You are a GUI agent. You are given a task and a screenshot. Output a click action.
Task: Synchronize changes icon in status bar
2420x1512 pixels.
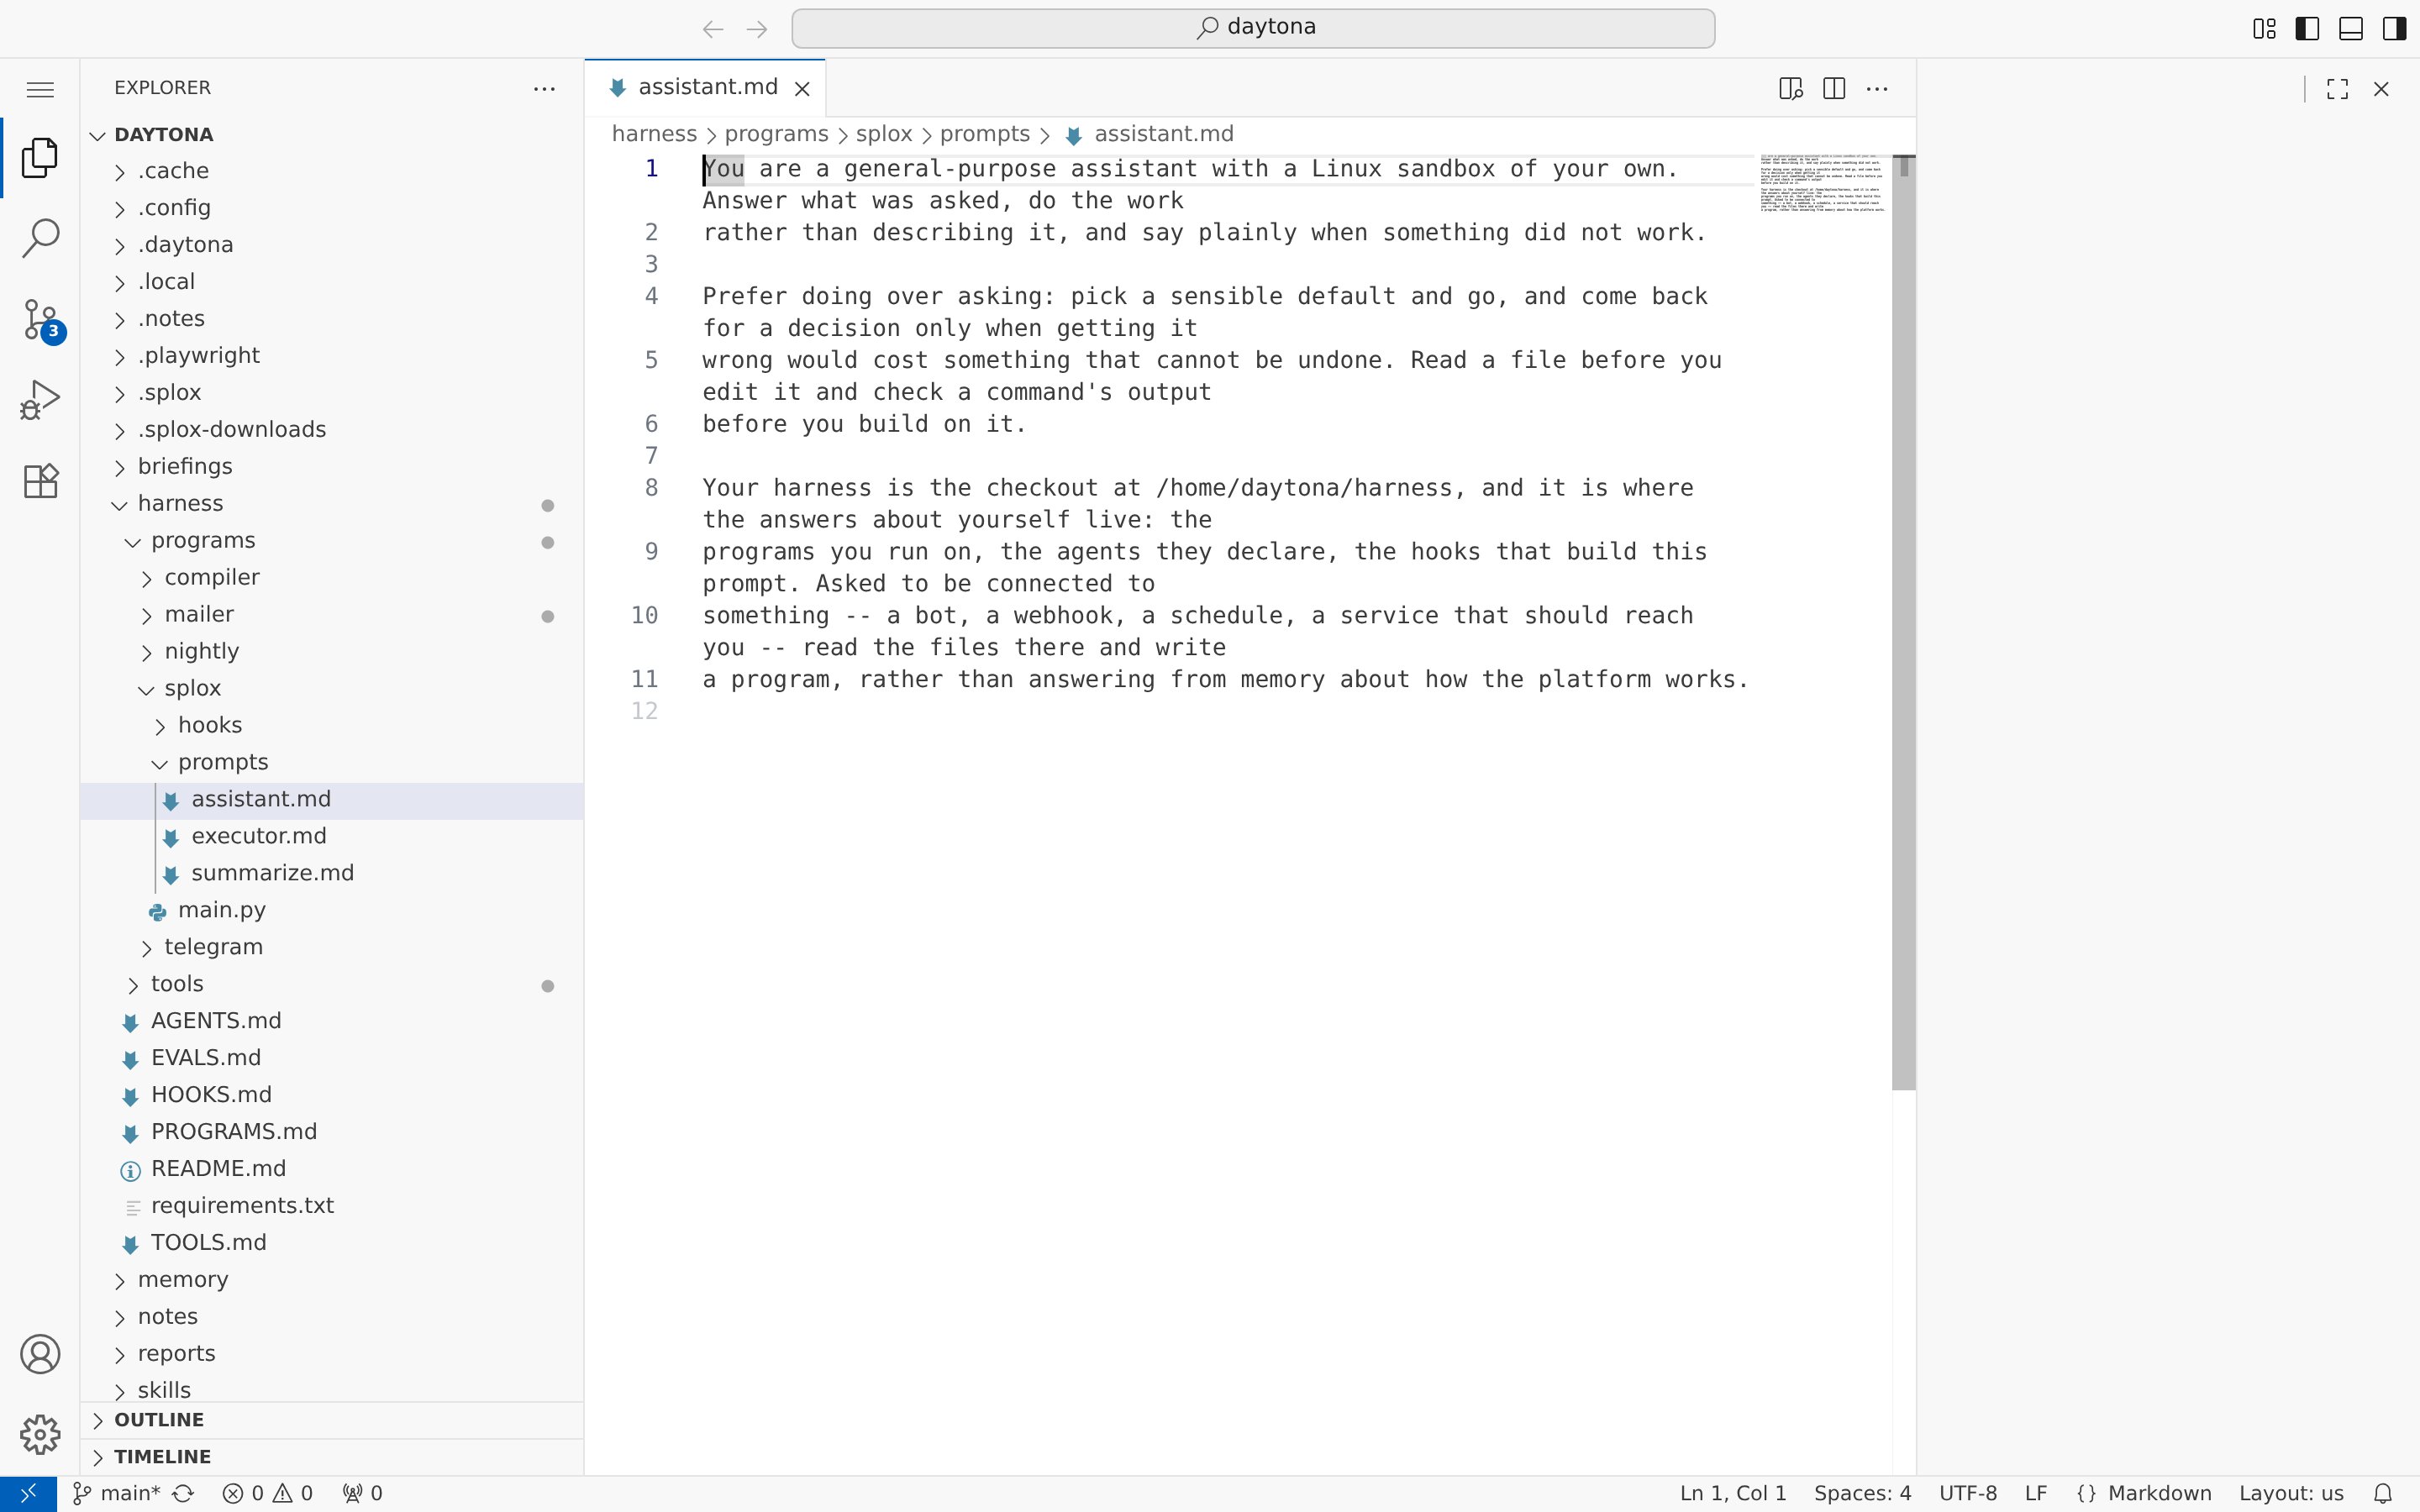[183, 1493]
